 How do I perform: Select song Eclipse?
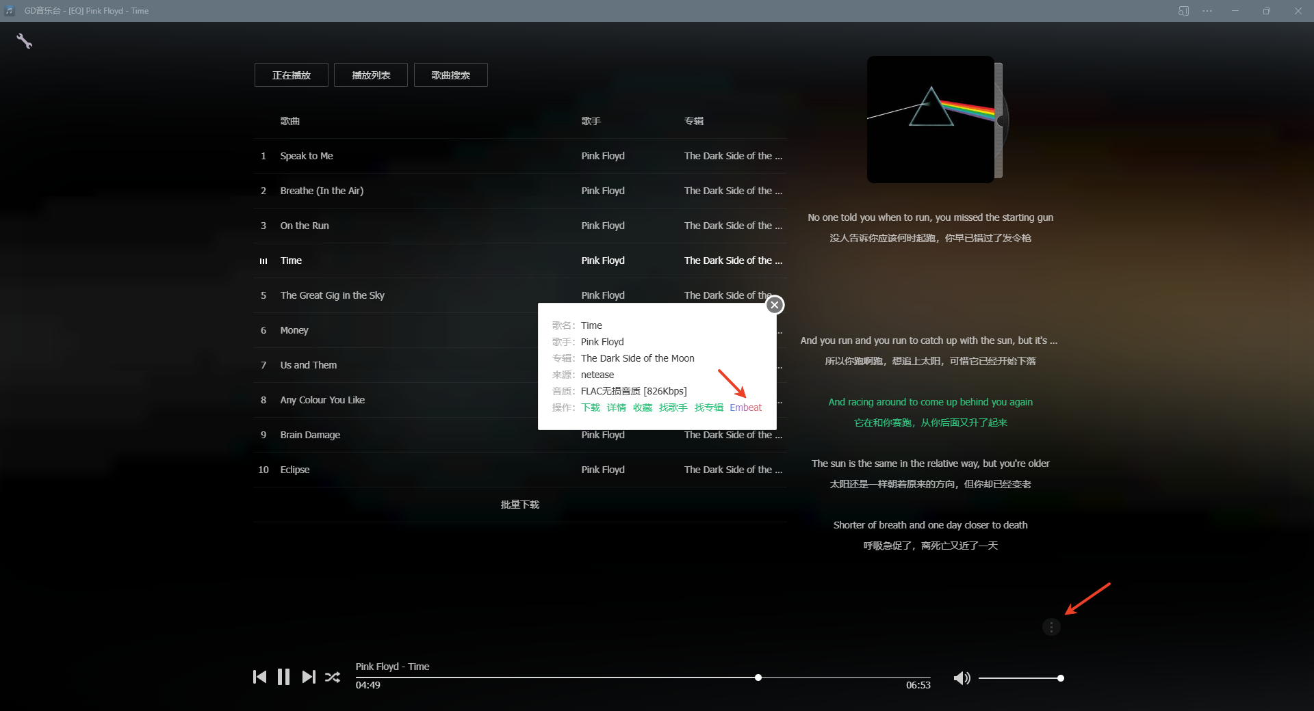[295, 470]
